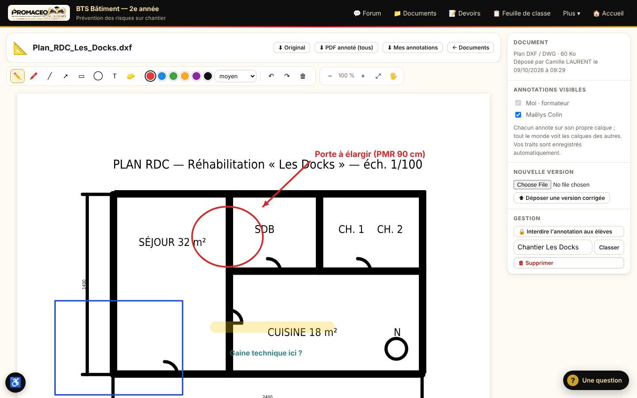Screen dimensions: 637x398
Task: Click Interdire l'annotation aux élèves
Action: coord(569,232)
